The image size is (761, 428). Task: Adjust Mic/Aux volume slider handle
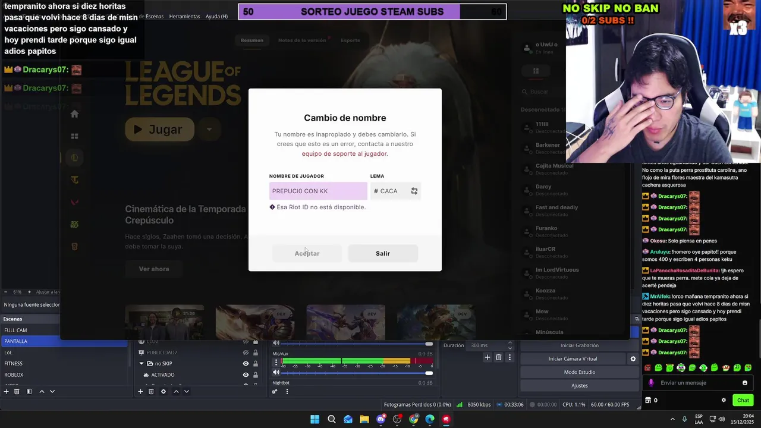pyautogui.click(x=429, y=373)
